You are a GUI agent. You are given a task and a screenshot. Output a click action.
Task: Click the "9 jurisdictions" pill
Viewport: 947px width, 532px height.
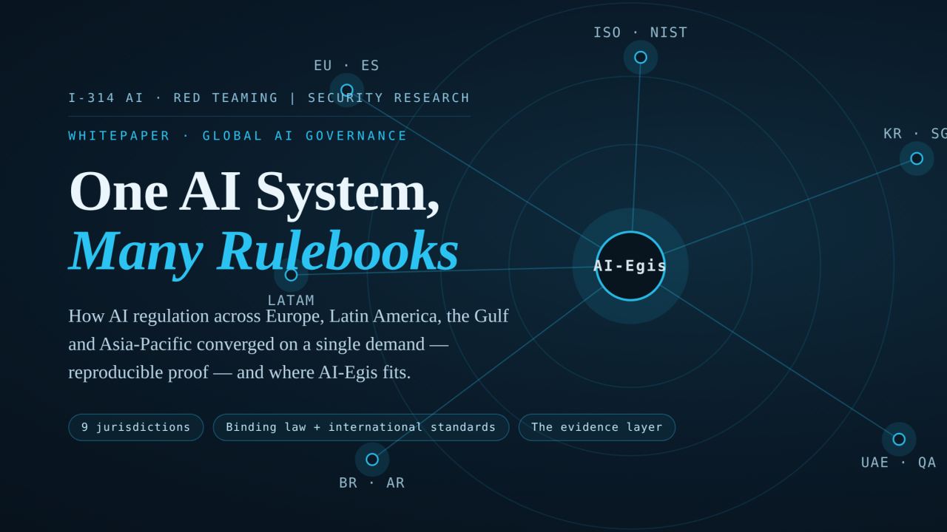pos(136,427)
